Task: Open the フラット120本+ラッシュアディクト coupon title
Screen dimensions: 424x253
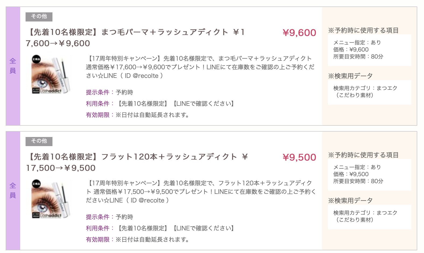Action: pyautogui.click(x=137, y=162)
